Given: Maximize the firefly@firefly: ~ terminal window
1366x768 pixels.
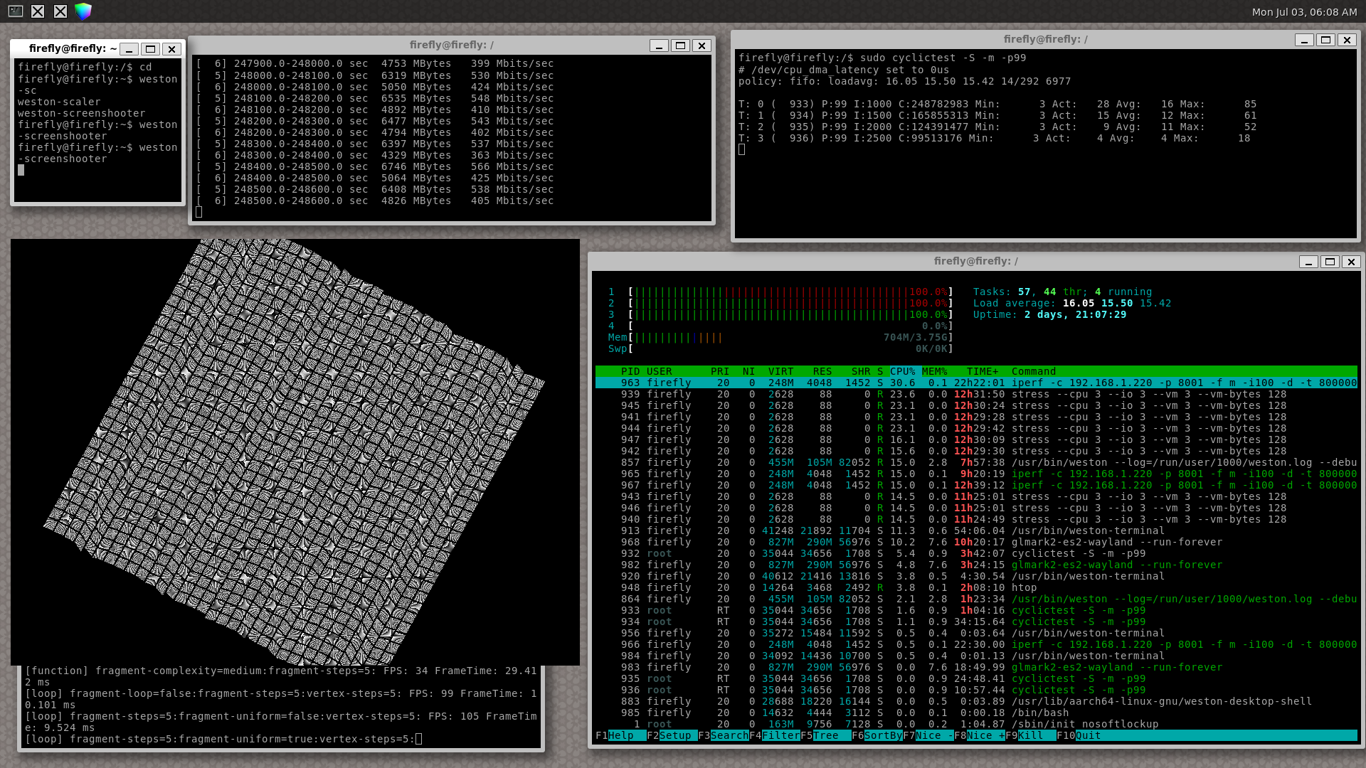Looking at the screenshot, I should (x=150, y=49).
